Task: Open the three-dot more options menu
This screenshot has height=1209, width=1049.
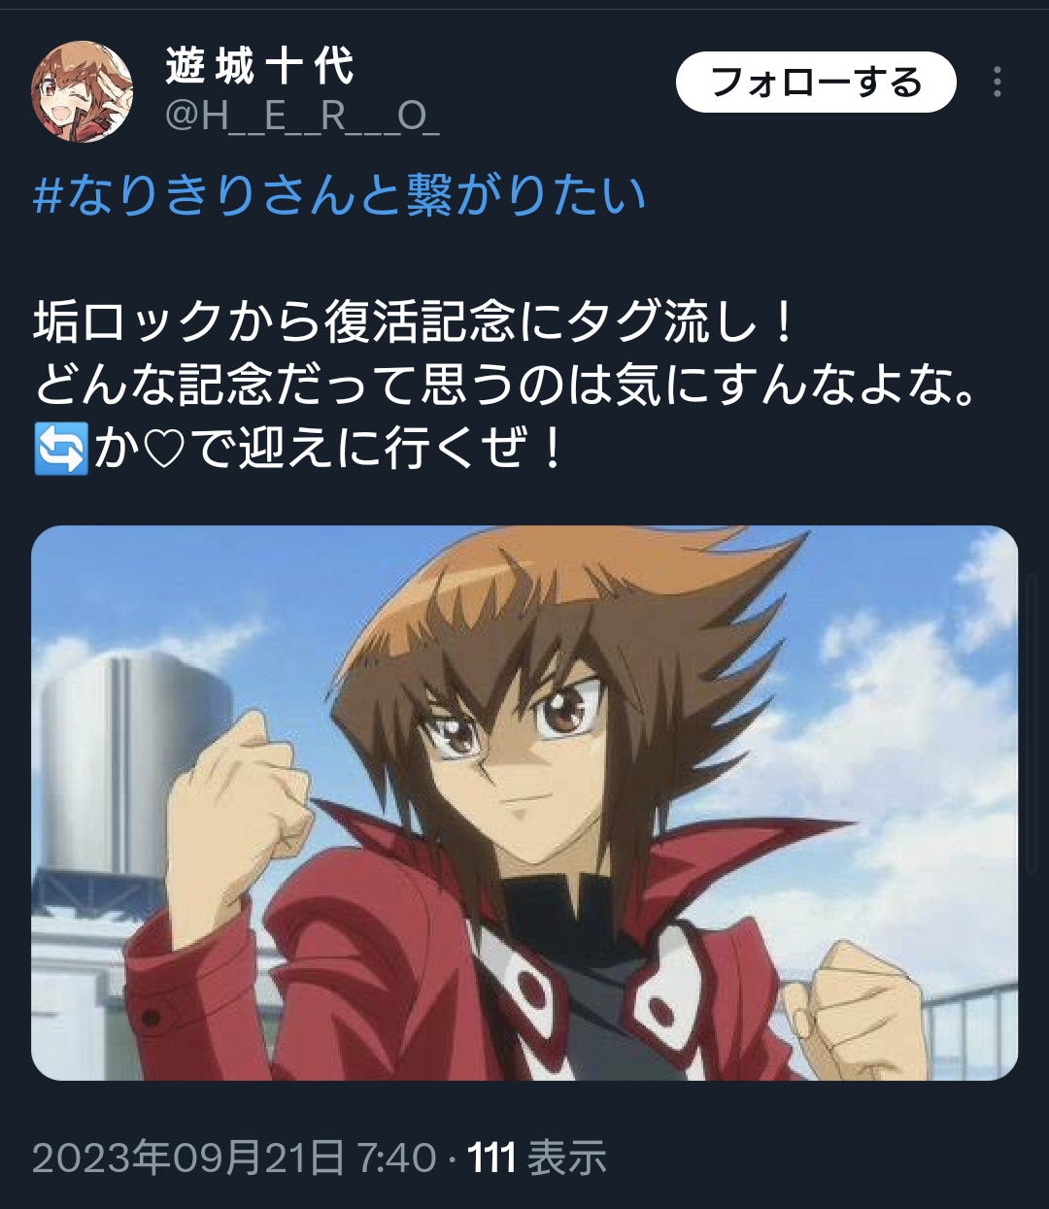Action: (x=997, y=83)
